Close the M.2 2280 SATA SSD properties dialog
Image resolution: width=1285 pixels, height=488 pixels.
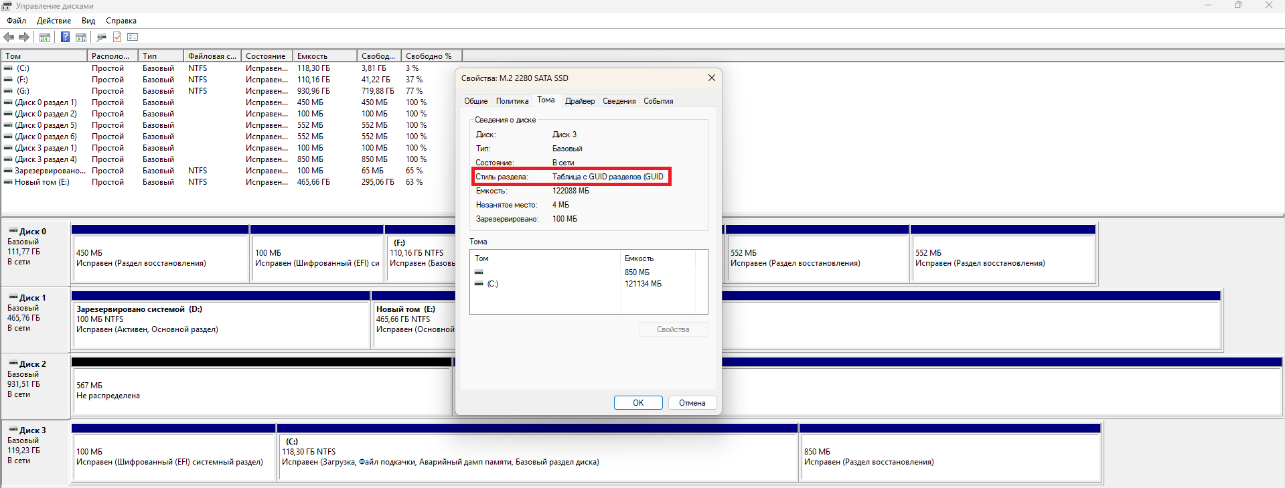point(711,78)
